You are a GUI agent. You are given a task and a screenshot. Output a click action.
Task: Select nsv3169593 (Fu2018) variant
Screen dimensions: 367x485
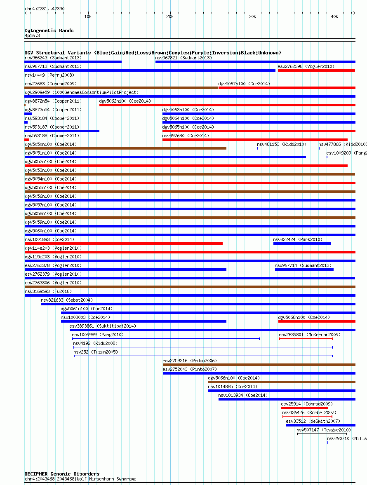(x=190, y=296)
